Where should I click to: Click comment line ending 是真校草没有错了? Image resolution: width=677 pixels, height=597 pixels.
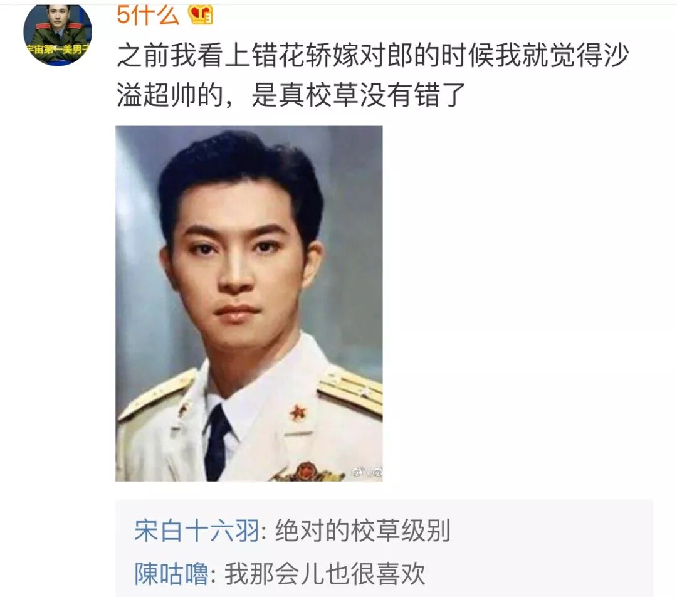pos(291,95)
